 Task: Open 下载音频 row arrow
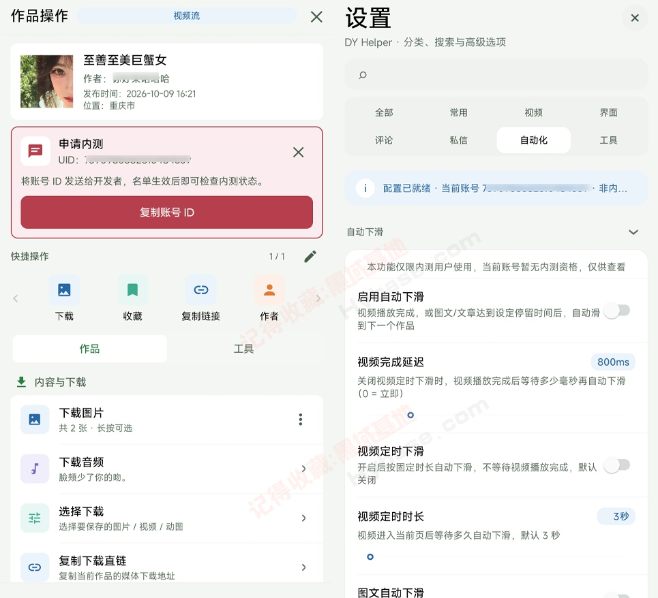coord(304,469)
